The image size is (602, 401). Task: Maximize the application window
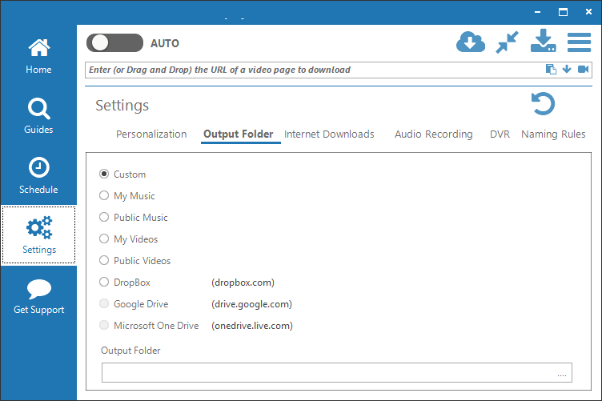click(563, 12)
